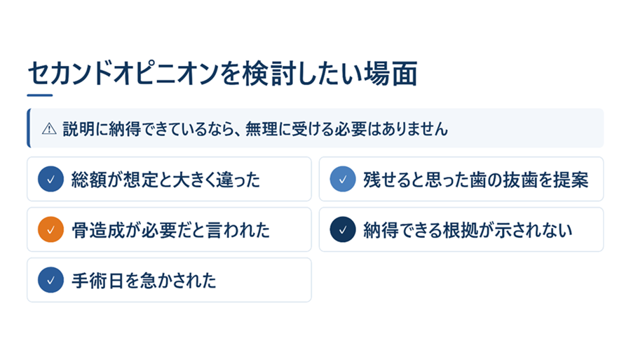
Task: Click the light blue check icon beside 残せると思った歯
Action: [342, 179]
